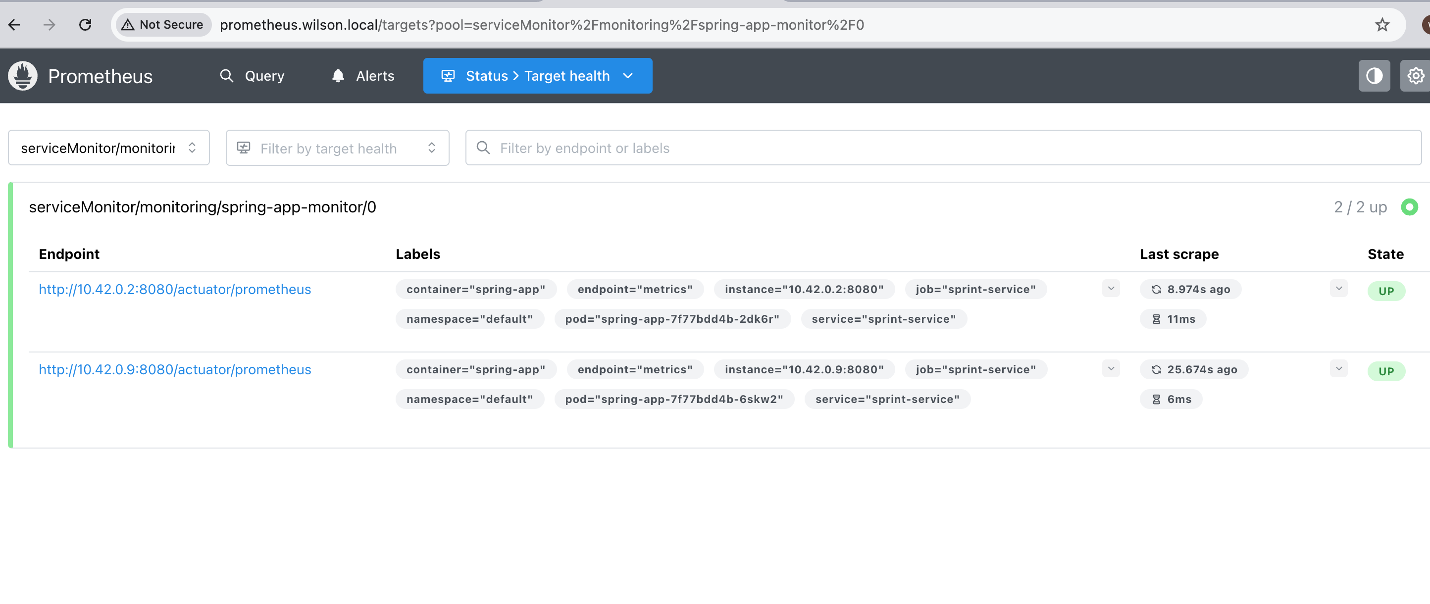The height and width of the screenshot is (604, 1430).
Task: Click the browser reload icon
Action: (85, 24)
